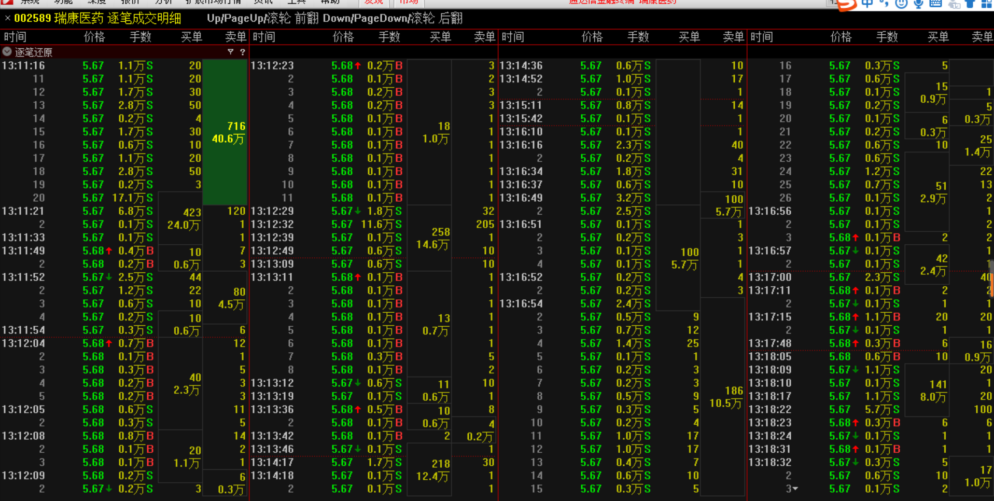This screenshot has width=994, height=501.
Task: Toggle the 中 Chinese input mode indicator
Action: (866, 4)
